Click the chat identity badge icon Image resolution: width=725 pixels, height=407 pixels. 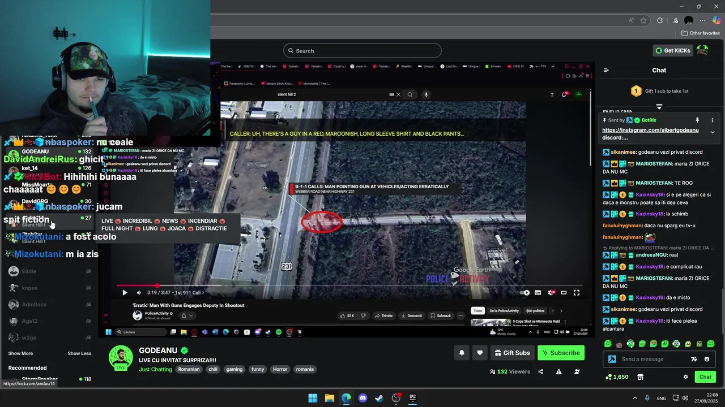(x=612, y=359)
